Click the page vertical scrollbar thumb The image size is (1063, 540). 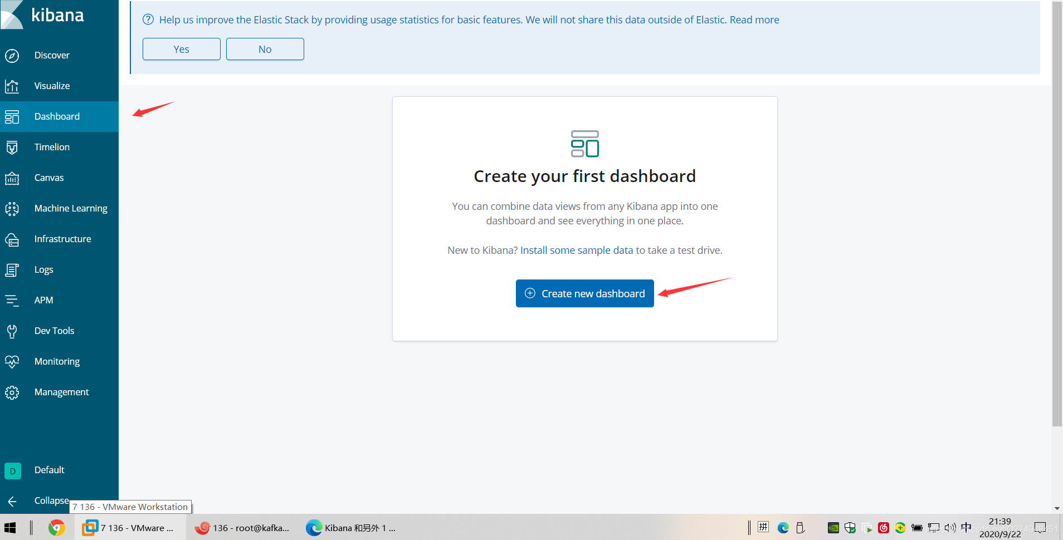click(1057, 214)
